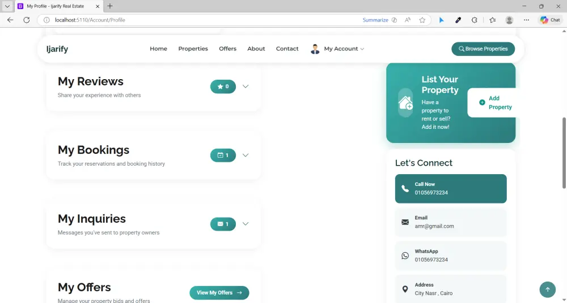The height and width of the screenshot is (303, 567).
Task: Open the Offers nav link
Action: click(x=227, y=49)
